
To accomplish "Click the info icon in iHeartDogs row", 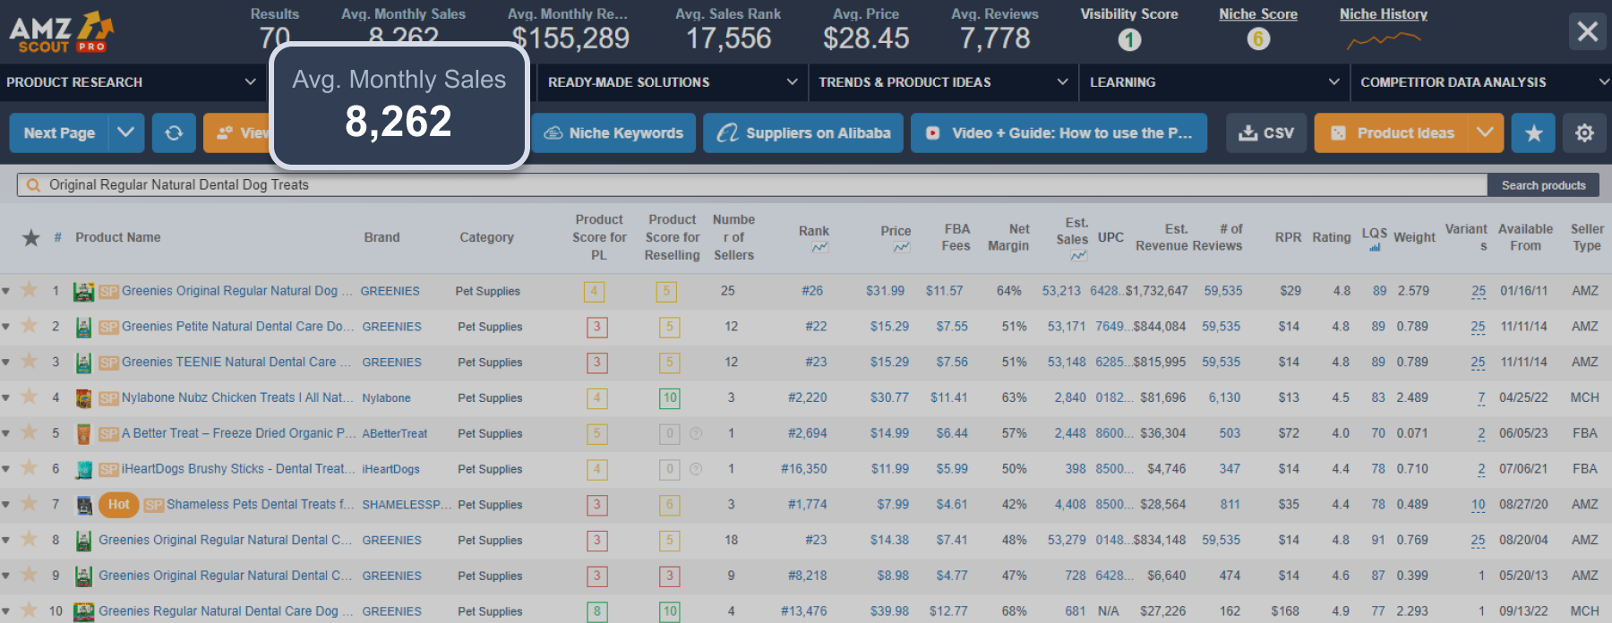I will click(x=696, y=468).
